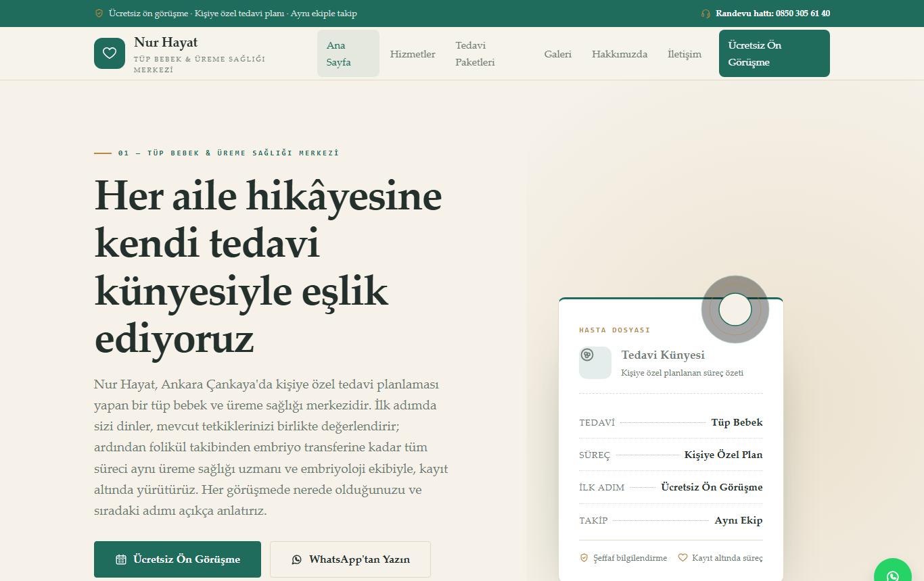This screenshot has width=924, height=581.
Task: Click the paragraph starting Nur Hayat, Ankara Çankaya'da
Action: [271, 447]
